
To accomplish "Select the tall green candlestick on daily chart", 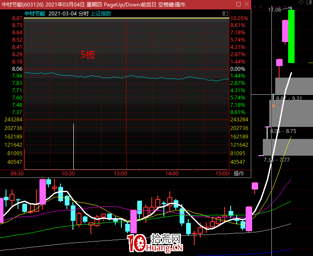I will pyautogui.click(x=291, y=36).
